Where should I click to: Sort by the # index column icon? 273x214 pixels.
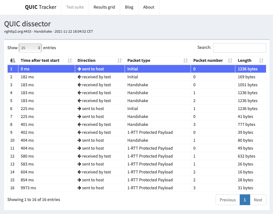click(x=13, y=61)
